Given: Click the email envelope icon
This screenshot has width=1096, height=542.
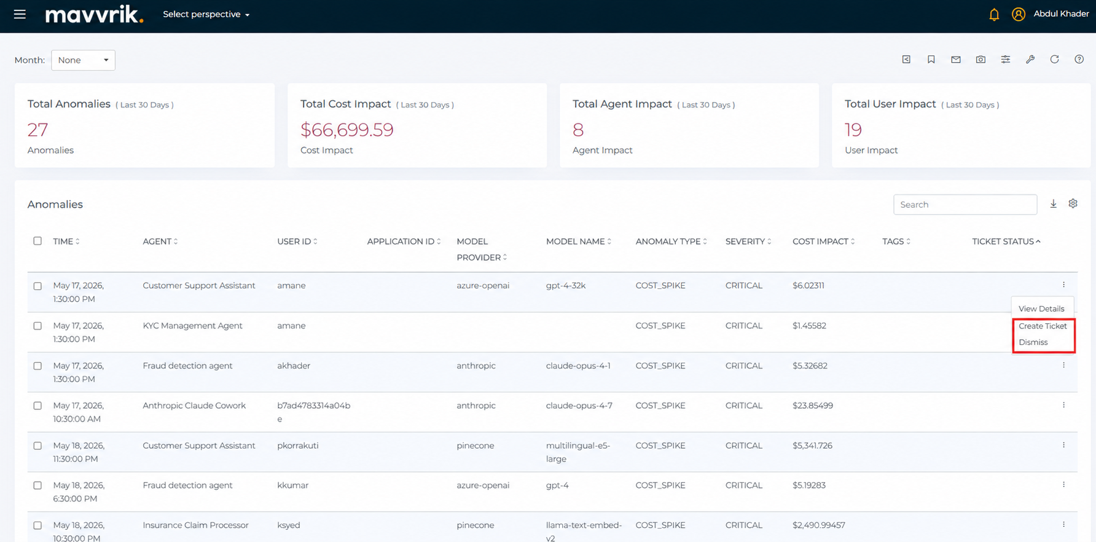Looking at the screenshot, I should pyautogui.click(x=956, y=60).
